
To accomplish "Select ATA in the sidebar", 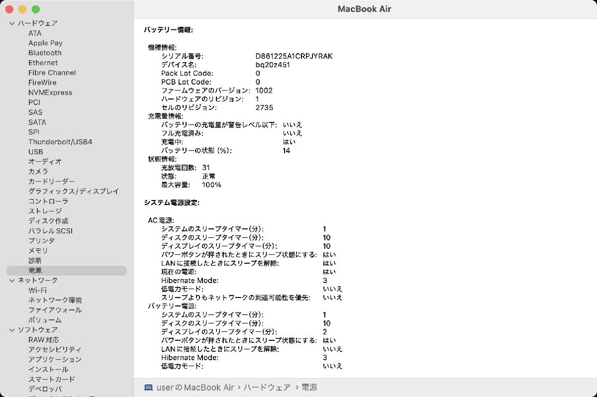I will tap(35, 33).
